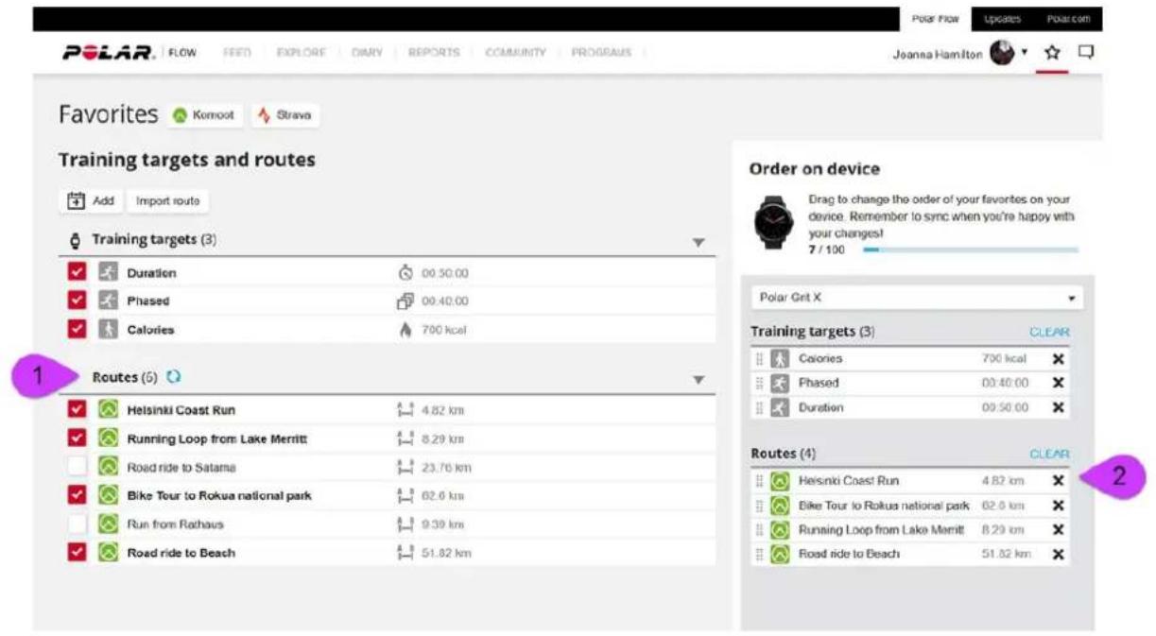This screenshot has width=1156, height=636.
Task: Open the Bike Tour to Rokua national park route
Action: [x=219, y=495]
